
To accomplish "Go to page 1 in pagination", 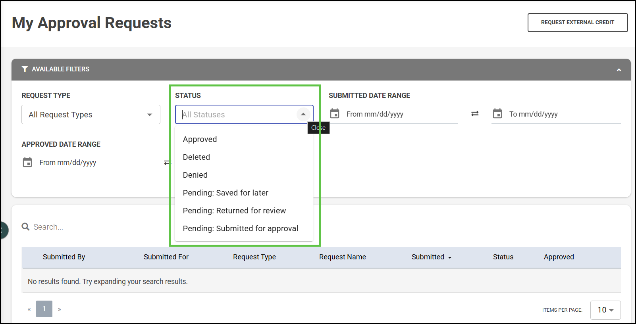I will [x=44, y=309].
